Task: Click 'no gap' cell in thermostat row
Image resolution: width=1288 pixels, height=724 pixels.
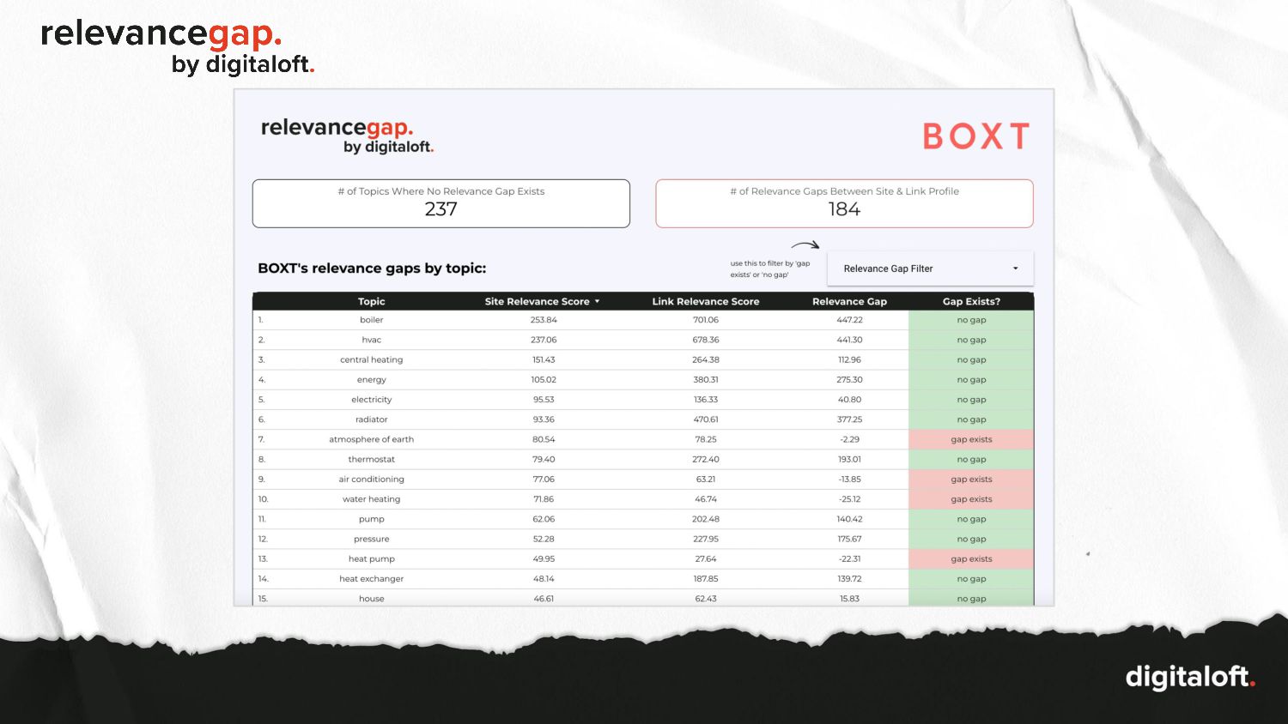Action: click(971, 459)
